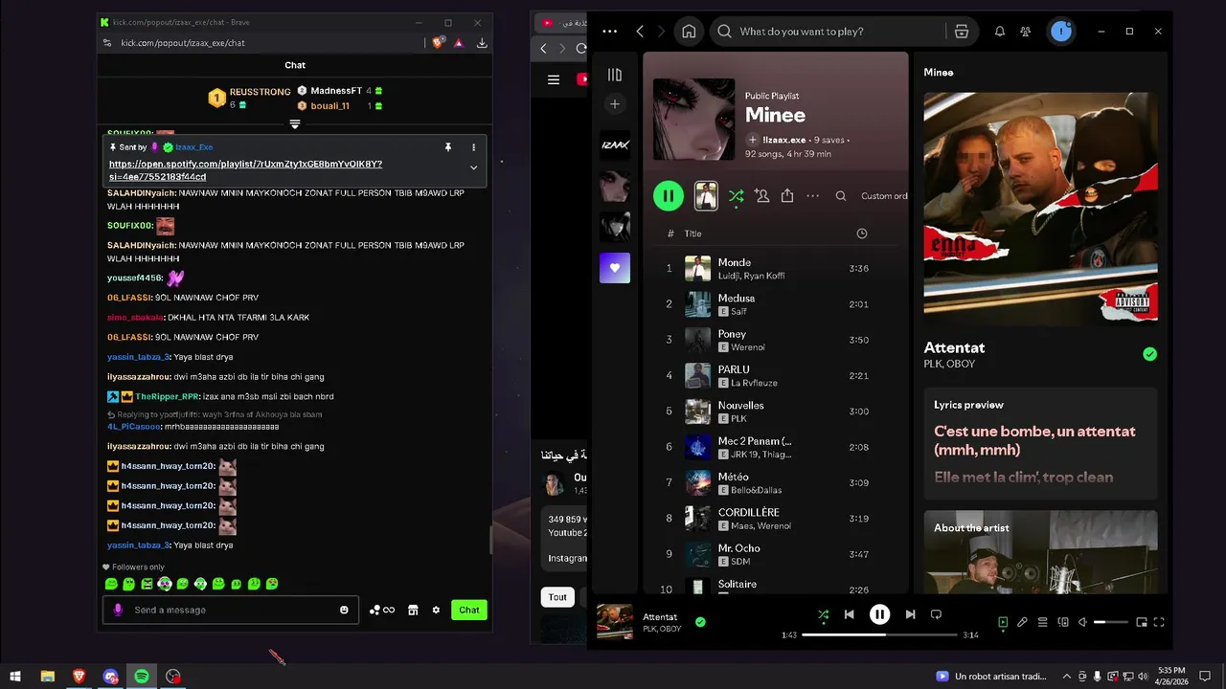Viewport: 1226px width, 689px height.
Task: Toggle the Now Playing view button
Action: [x=1003, y=622]
